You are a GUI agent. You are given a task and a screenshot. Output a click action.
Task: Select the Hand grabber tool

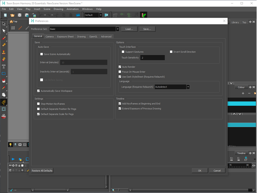[4, 95]
